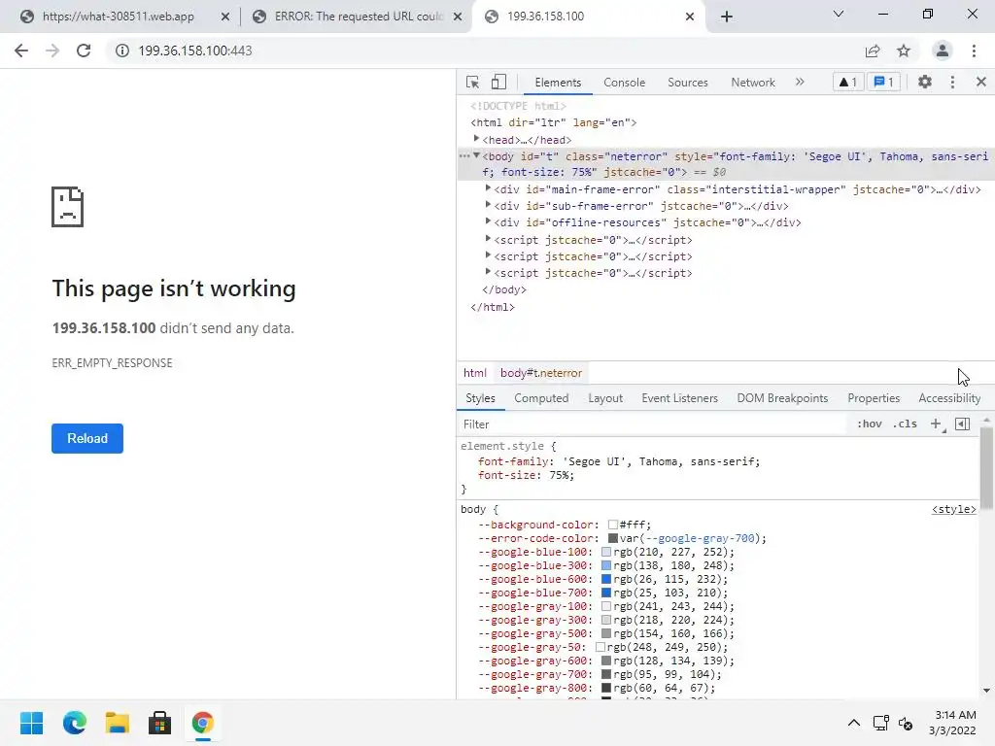The height and width of the screenshot is (746, 995).
Task: Open File Explorer from taskbar
Action: (x=118, y=723)
